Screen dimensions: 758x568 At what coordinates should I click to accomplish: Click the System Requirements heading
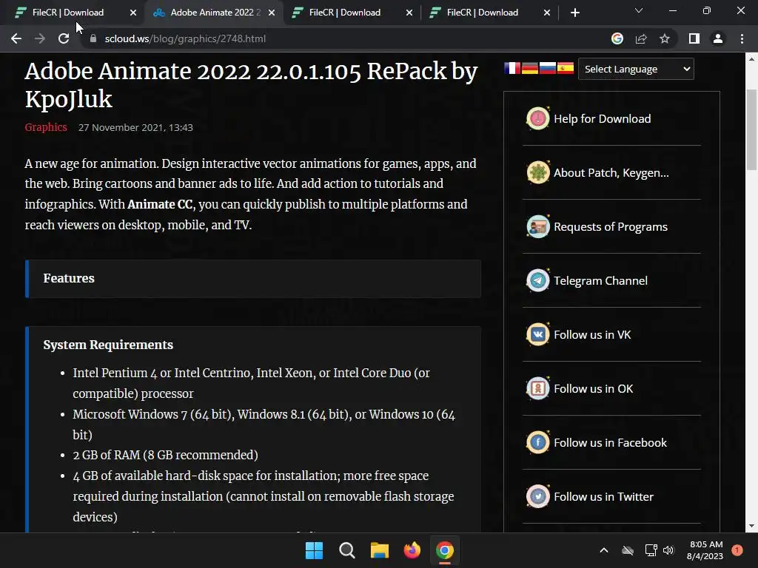(x=108, y=345)
